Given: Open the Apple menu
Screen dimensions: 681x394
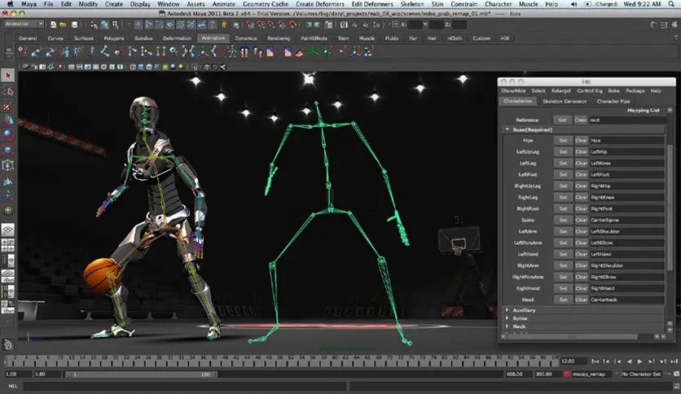Looking at the screenshot, I should point(11,4).
